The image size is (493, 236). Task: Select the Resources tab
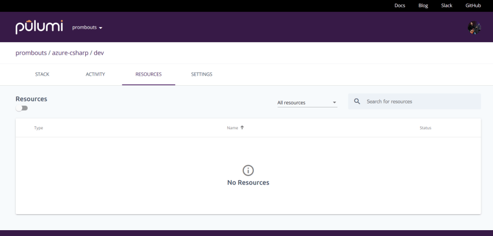[x=148, y=75]
